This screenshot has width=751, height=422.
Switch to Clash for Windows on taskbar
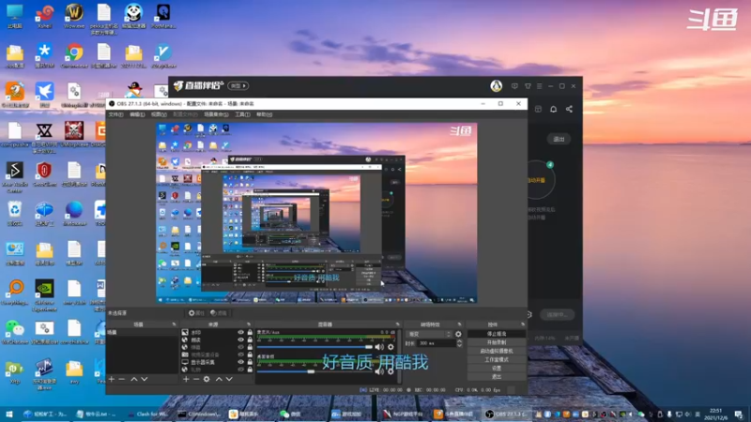(147, 414)
